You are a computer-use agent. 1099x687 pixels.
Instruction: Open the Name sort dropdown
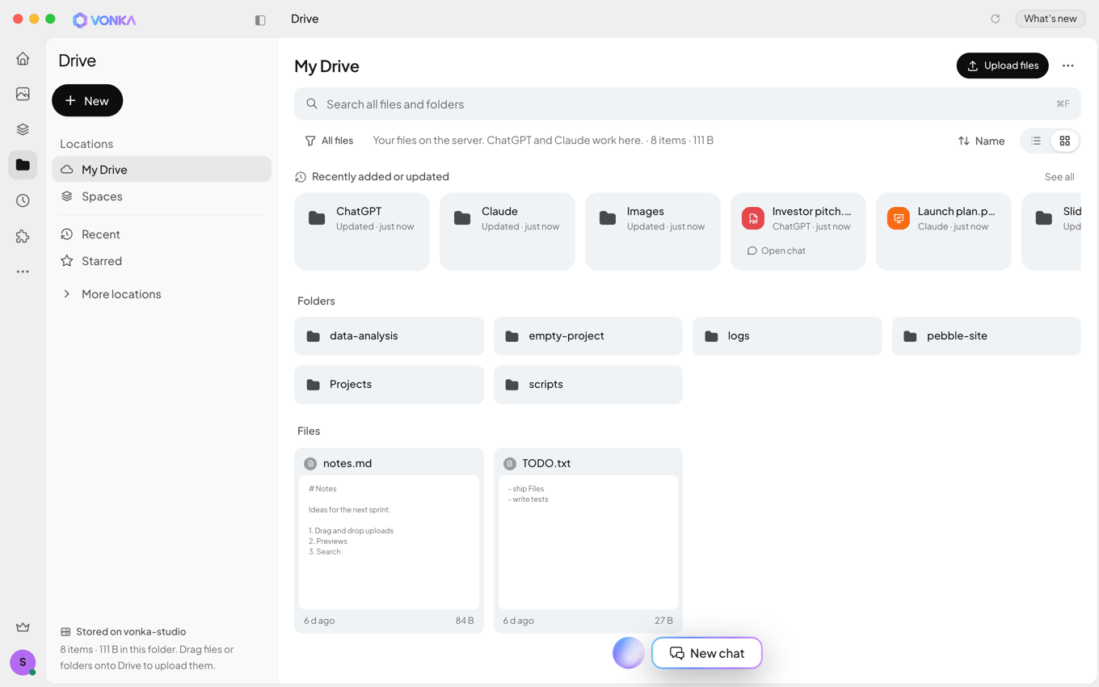coord(982,141)
